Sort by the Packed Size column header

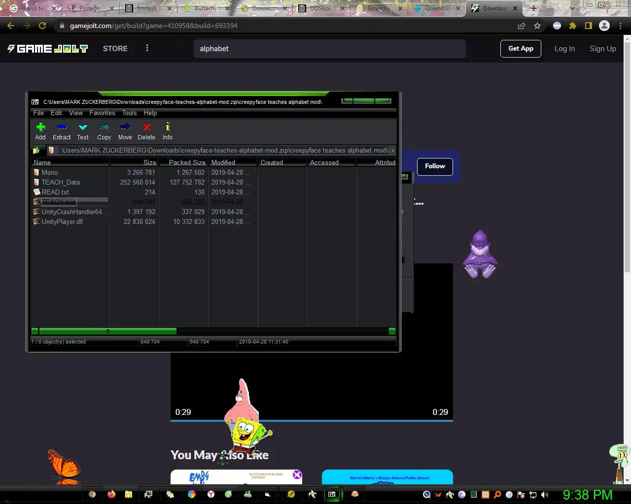point(183,162)
